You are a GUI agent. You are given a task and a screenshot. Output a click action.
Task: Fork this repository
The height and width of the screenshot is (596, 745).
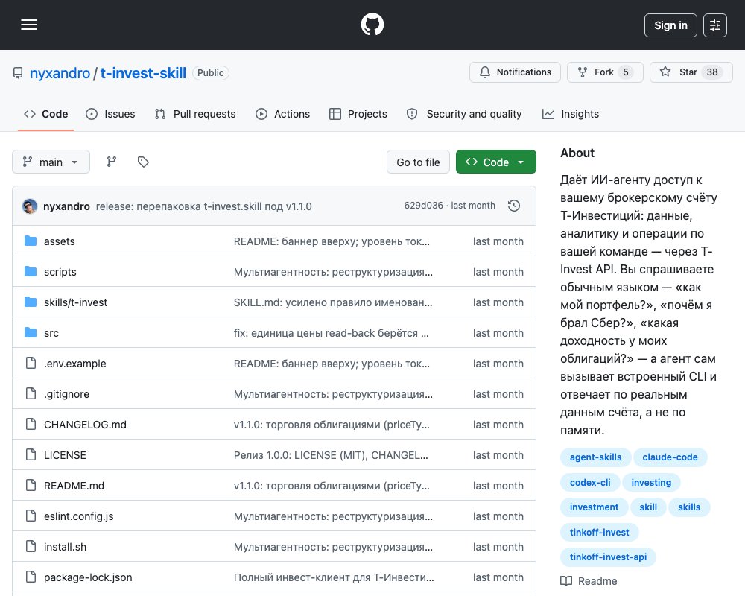click(605, 72)
